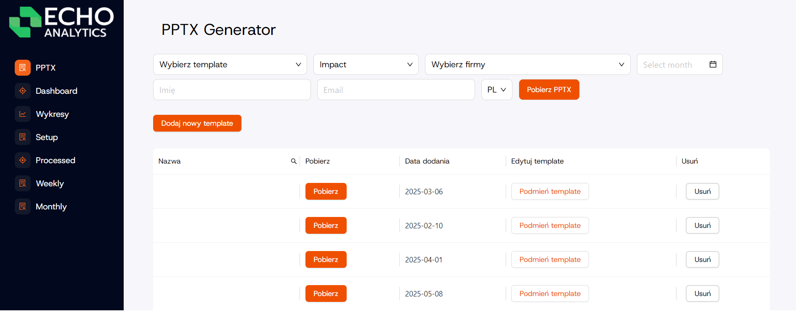Click Podmień template for 2025-03-06 row

[549, 191]
